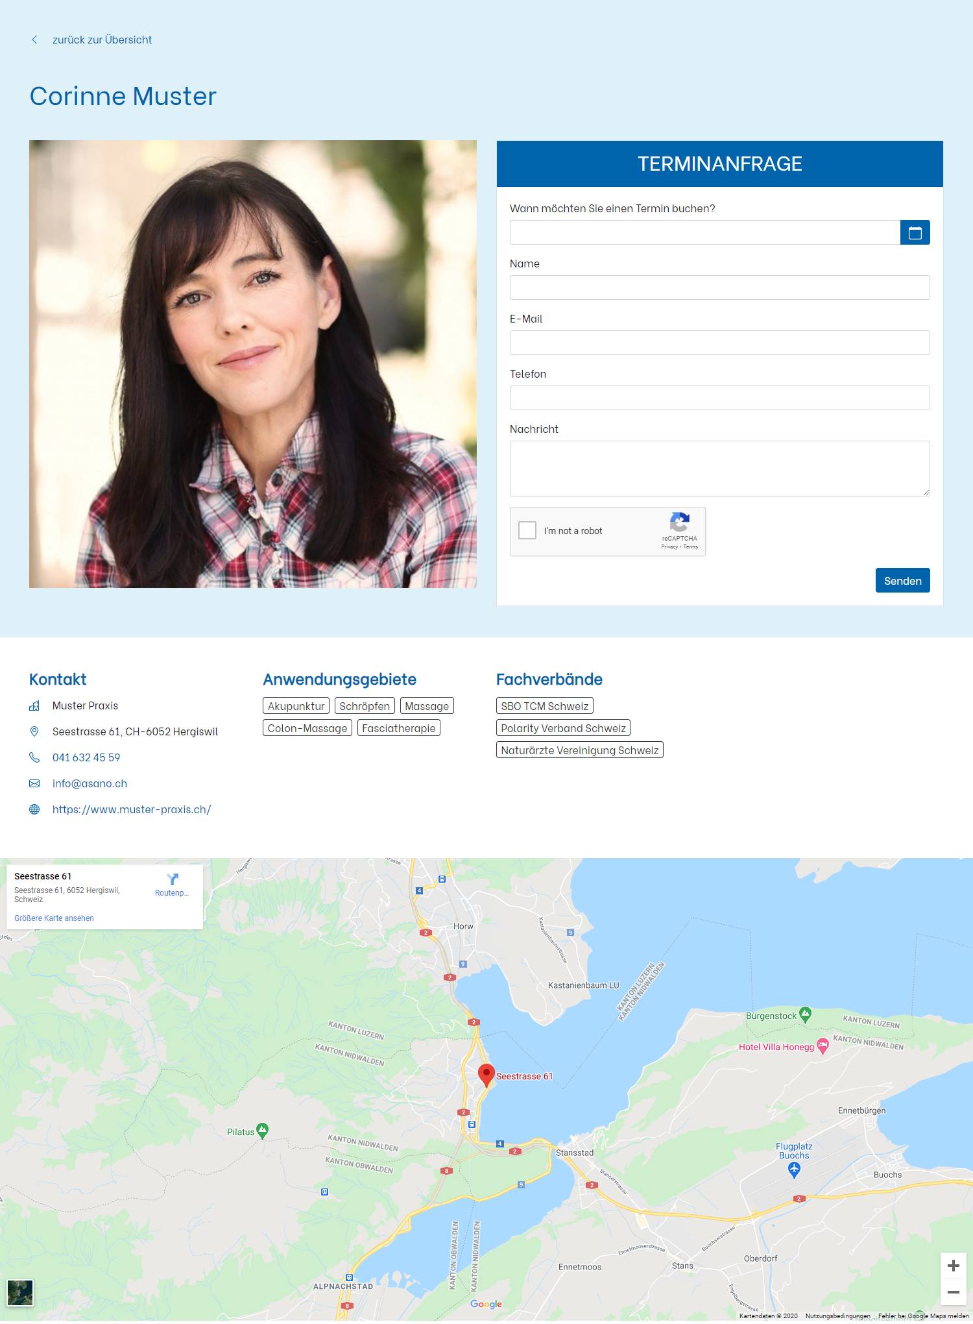Go back via zurück zur Übersicht link

pyautogui.click(x=102, y=40)
